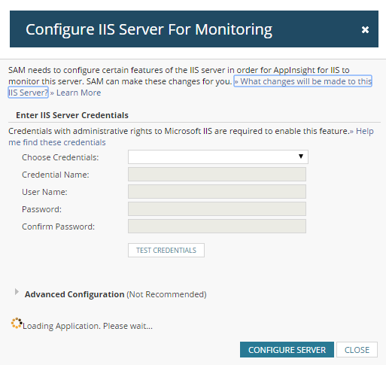Focus the Credential Name field
The image size is (386, 365).
(x=217, y=175)
